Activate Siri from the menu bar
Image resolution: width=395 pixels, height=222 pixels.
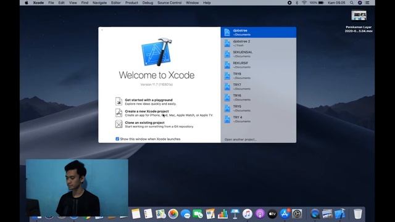coord(360,2)
